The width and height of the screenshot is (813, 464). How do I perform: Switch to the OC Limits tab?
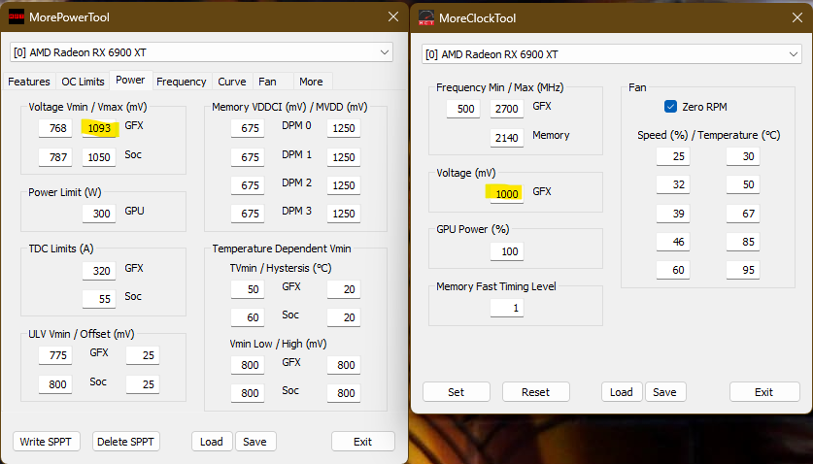click(83, 82)
